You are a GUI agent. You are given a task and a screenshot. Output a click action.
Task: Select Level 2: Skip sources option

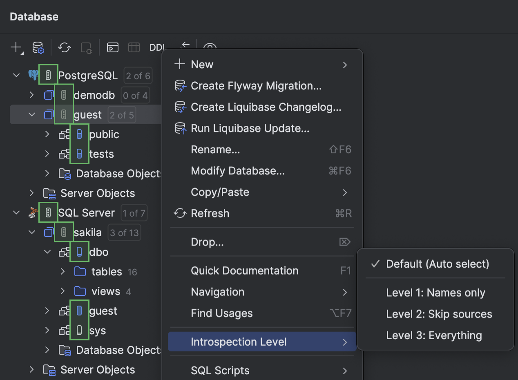point(439,314)
